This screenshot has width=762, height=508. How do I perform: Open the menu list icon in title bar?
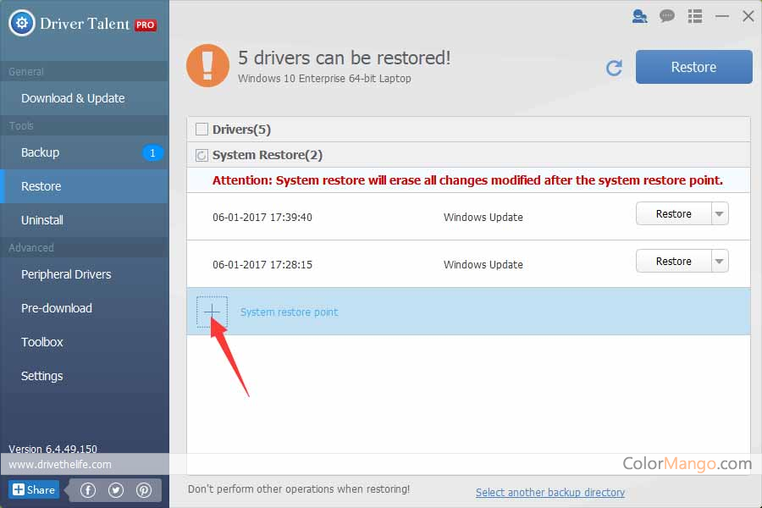tap(695, 16)
